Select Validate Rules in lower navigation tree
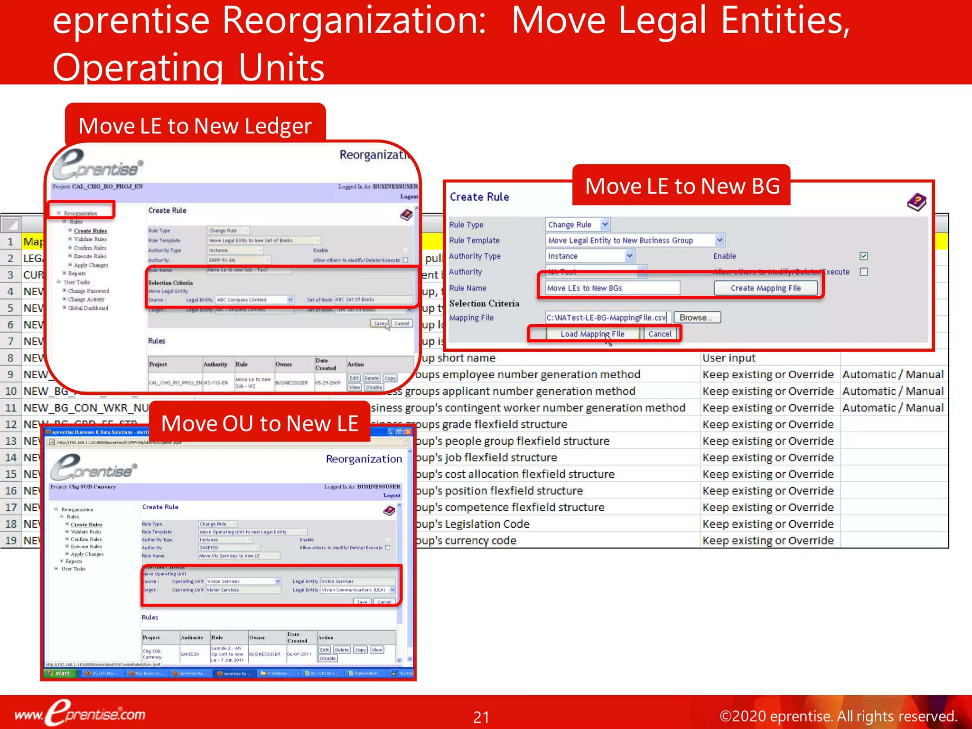Screen dimensions: 972x729 [86, 532]
